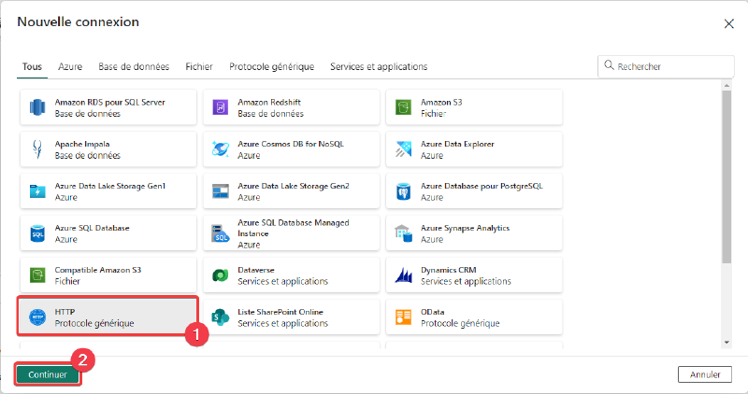Screen dimensions: 748x394
Task: Select the Azure Data Lake Storage Gen2 icon
Action: pyautogui.click(x=221, y=191)
